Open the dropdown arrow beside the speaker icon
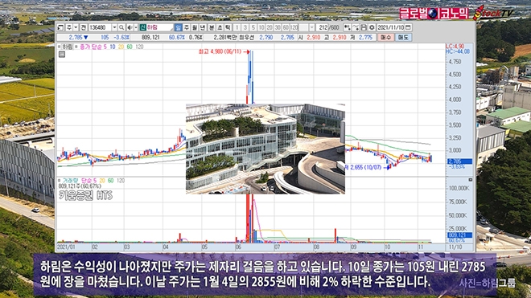The height and width of the screenshot is (298, 531). [x=136, y=27]
